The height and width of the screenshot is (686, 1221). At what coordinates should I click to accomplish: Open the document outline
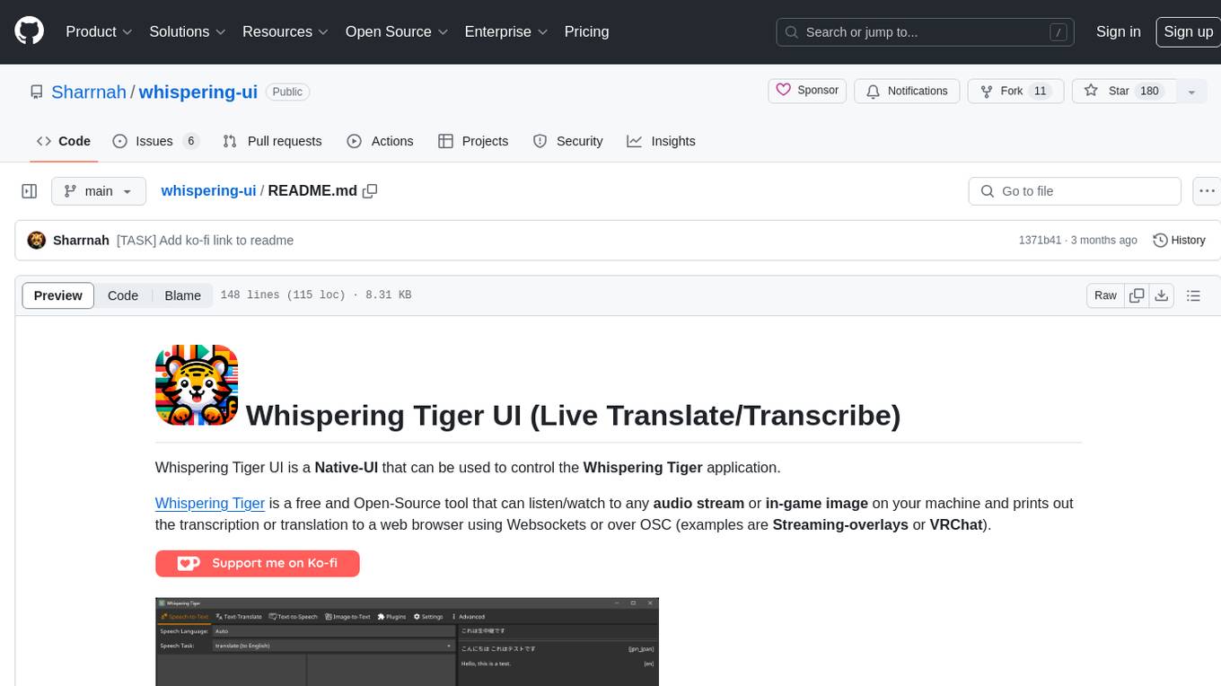click(1193, 295)
